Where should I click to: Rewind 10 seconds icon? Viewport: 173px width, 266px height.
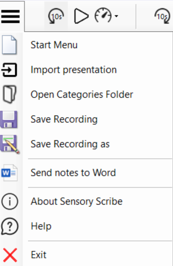click(56, 16)
